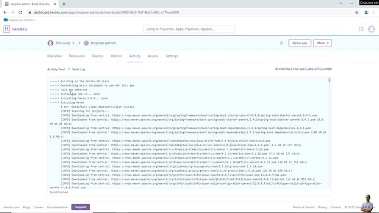Open the Heroku user avatar menu
379x213 pixels.
(x=371, y=29)
